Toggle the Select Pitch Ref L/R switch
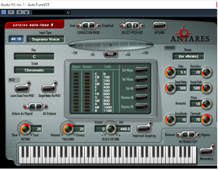Viewport: 218px width, 170px height. (132, 26)
